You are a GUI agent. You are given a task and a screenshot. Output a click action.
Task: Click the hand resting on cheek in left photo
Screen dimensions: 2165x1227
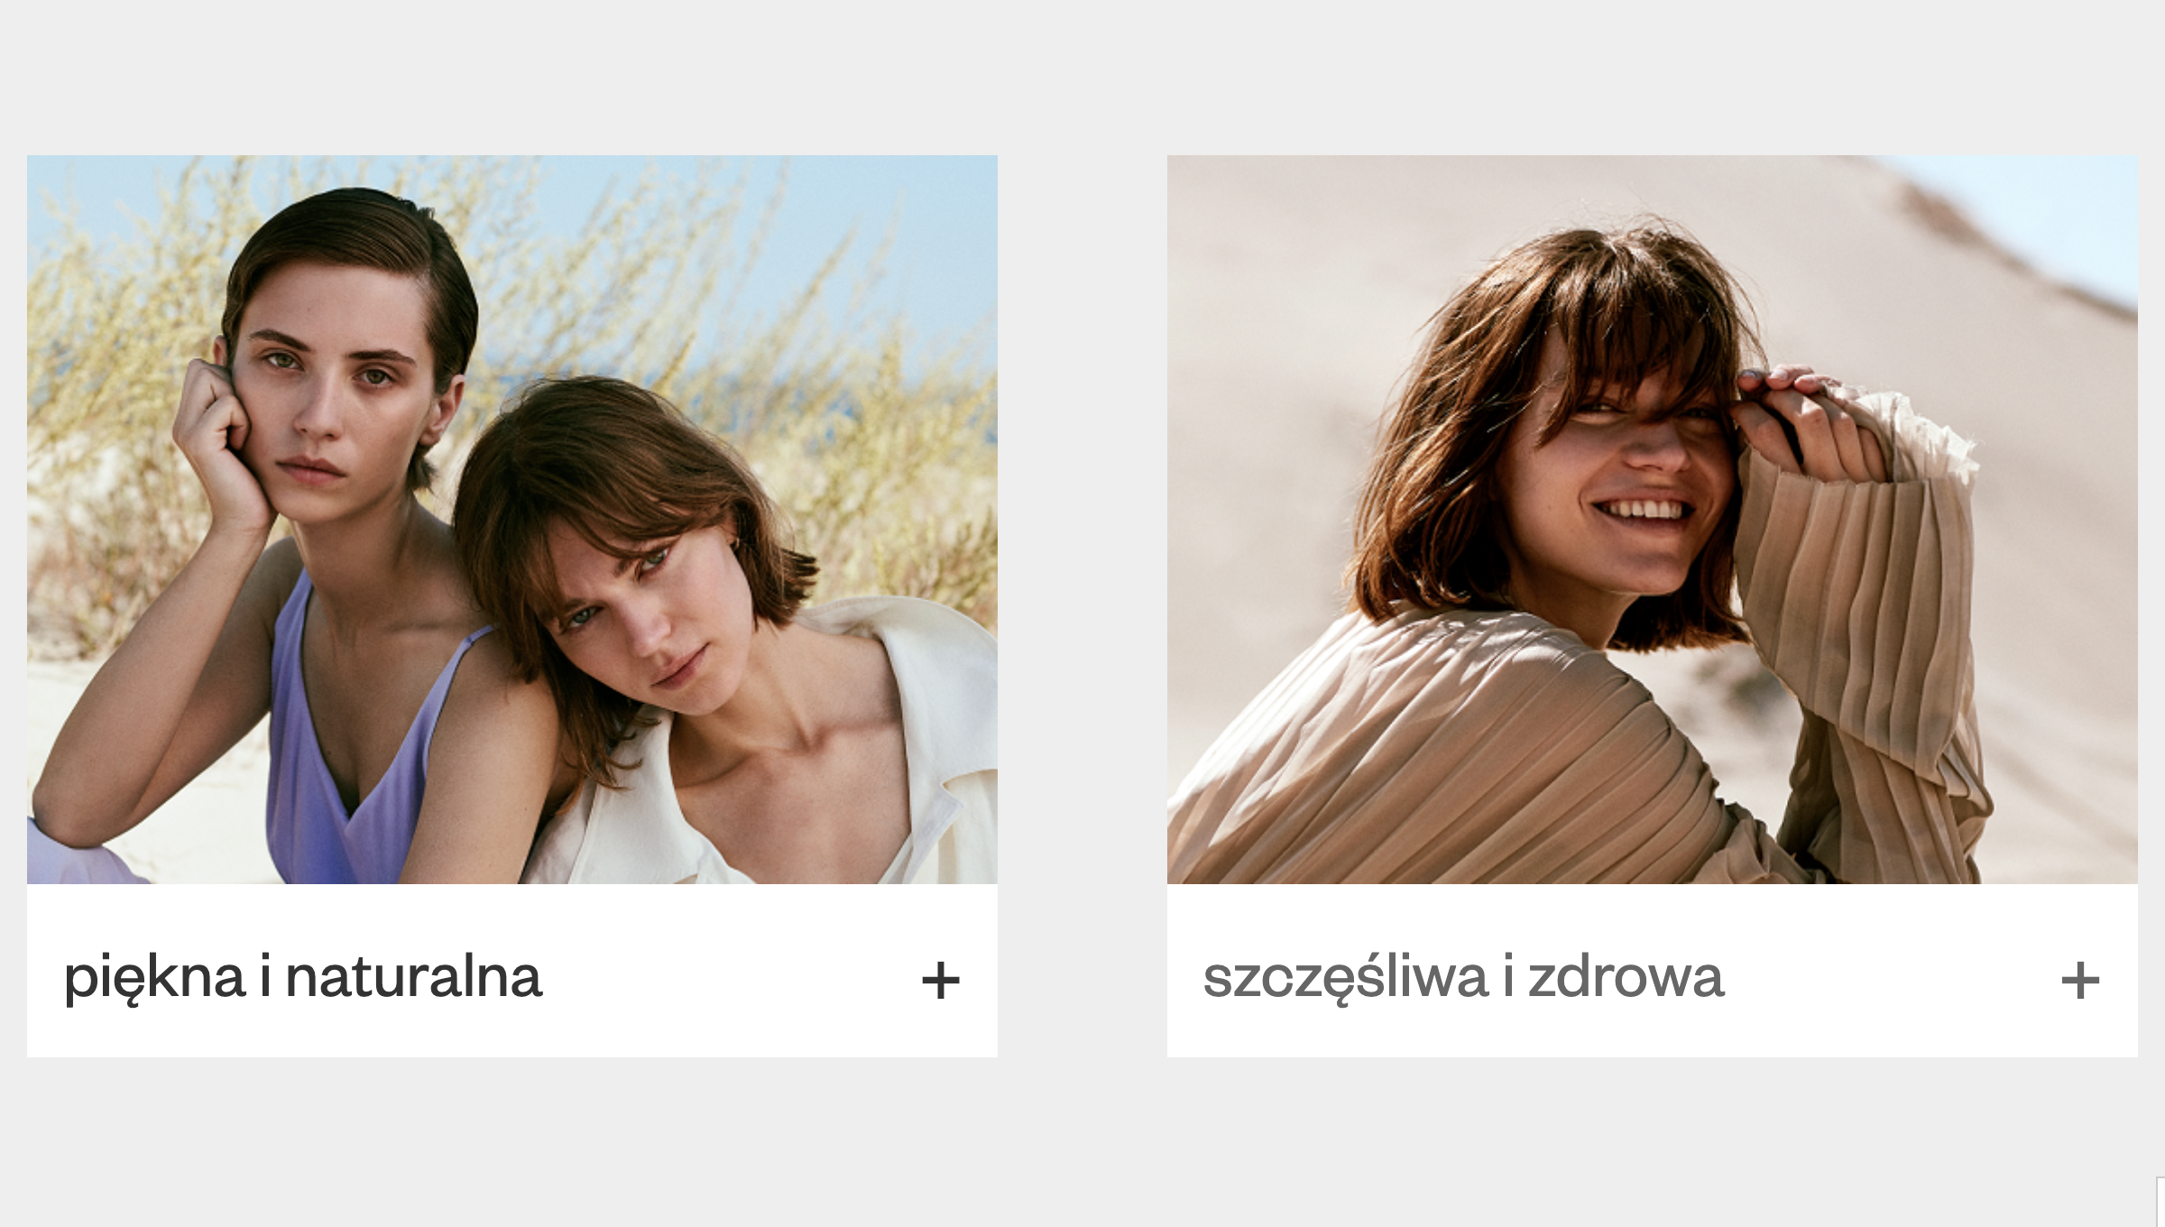221,451
